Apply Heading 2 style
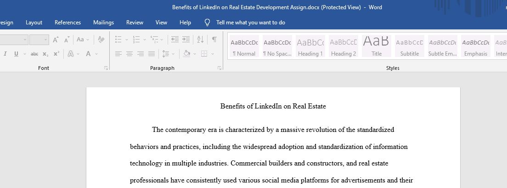Viewport: 507px width, 188px height. 344,46
